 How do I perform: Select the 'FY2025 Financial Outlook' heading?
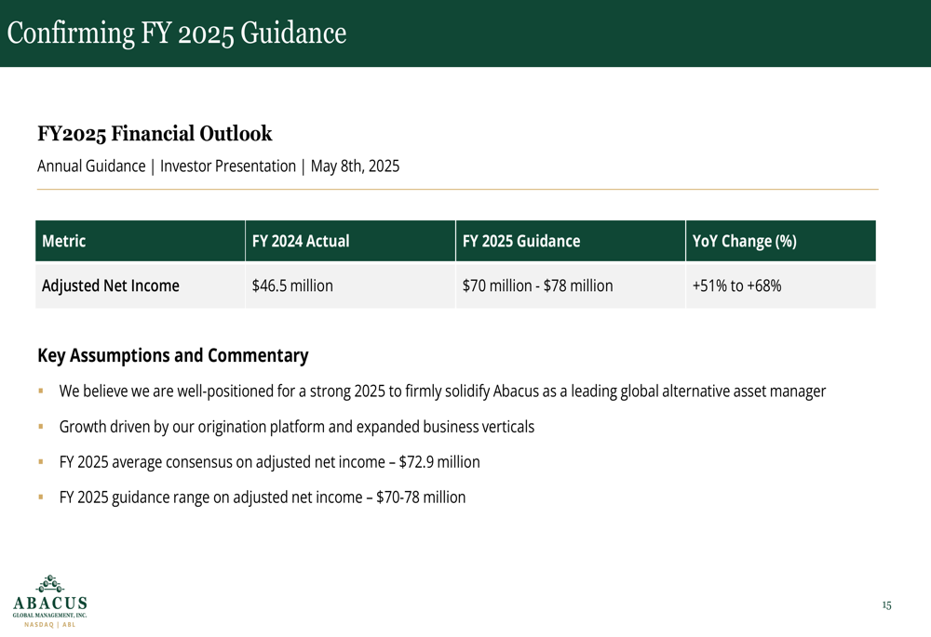pos(155,134)
